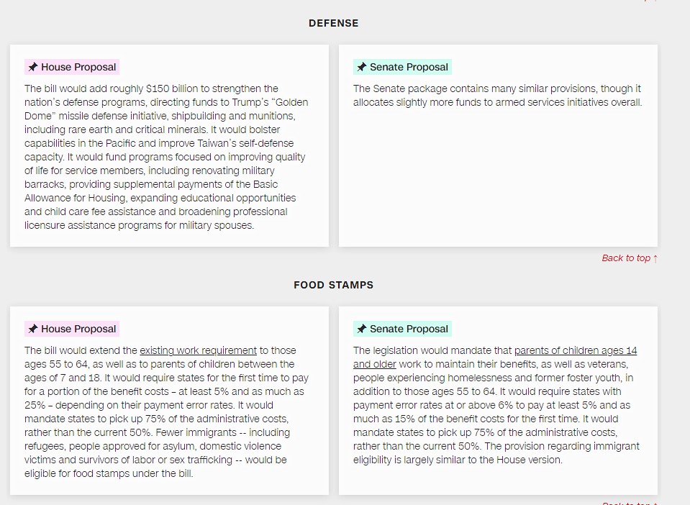Select the House Proposal label under Food Stamps

point(78,329)
